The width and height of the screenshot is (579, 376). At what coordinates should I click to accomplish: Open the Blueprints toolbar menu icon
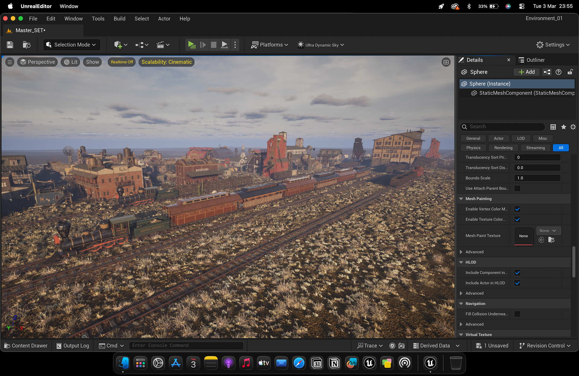[x=142, y=45]
